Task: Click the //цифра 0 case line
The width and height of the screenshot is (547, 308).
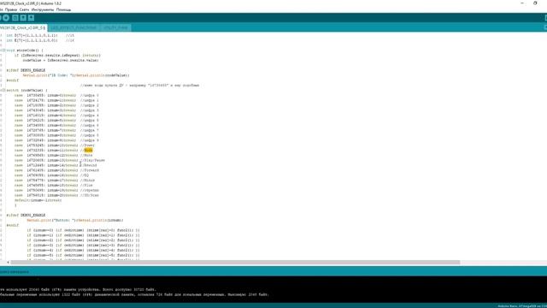Action: tap(56, 95)
